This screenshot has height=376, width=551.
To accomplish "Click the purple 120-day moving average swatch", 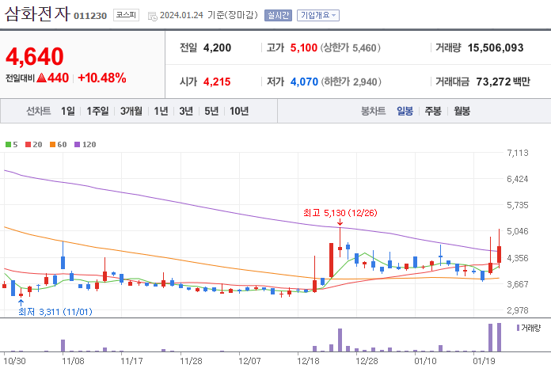I will pyautogui.click(x=78, y=144).
